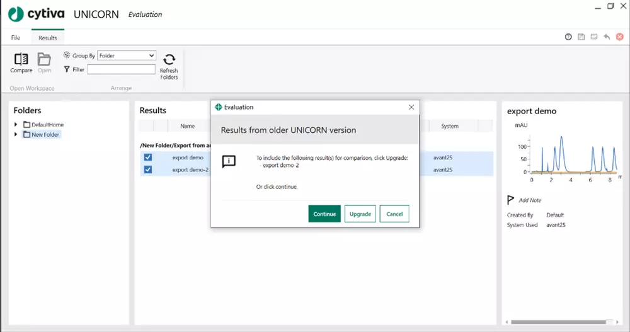Click the Refresh Folders icon
Viewport: 630px width, 332px height.
[169, 60]
